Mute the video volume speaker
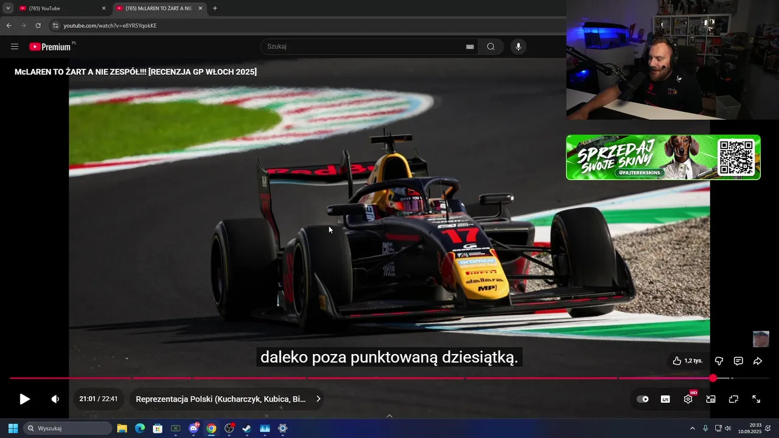Screen dimensions: 779x438 point(55,399)
